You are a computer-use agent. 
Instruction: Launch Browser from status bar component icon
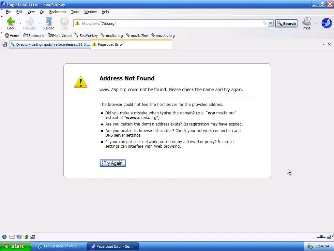5,237
